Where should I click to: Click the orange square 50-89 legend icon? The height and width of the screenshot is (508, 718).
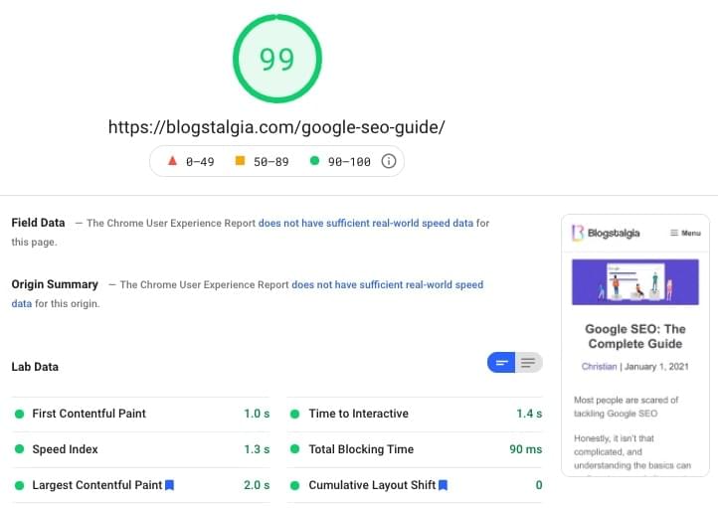tap(239, 161)
